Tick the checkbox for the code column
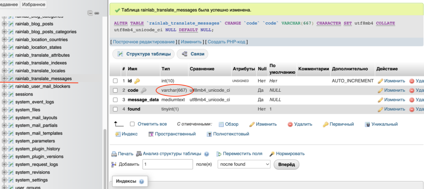The height and width of the screenshot is (189, 424). (116, 90)
